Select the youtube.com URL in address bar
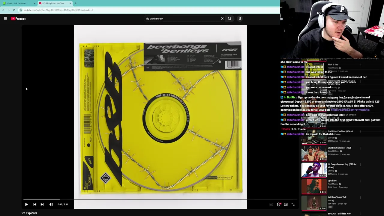 (x=58, y=10)
